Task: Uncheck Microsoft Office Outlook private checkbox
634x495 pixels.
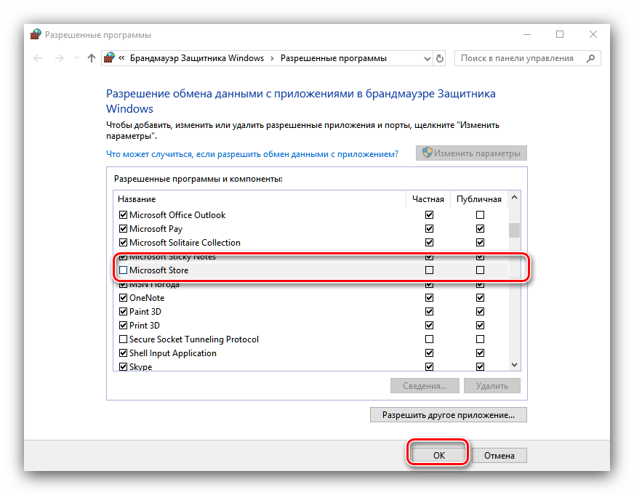Action: [429, 215]
